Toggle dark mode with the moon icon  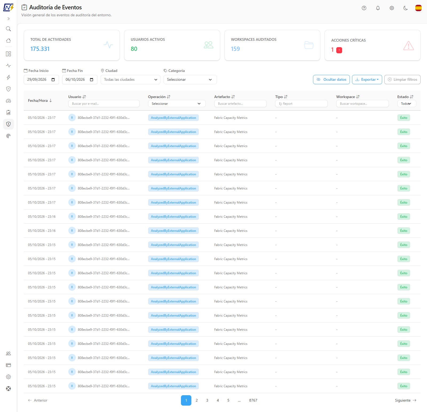click(x=406, y=8)
